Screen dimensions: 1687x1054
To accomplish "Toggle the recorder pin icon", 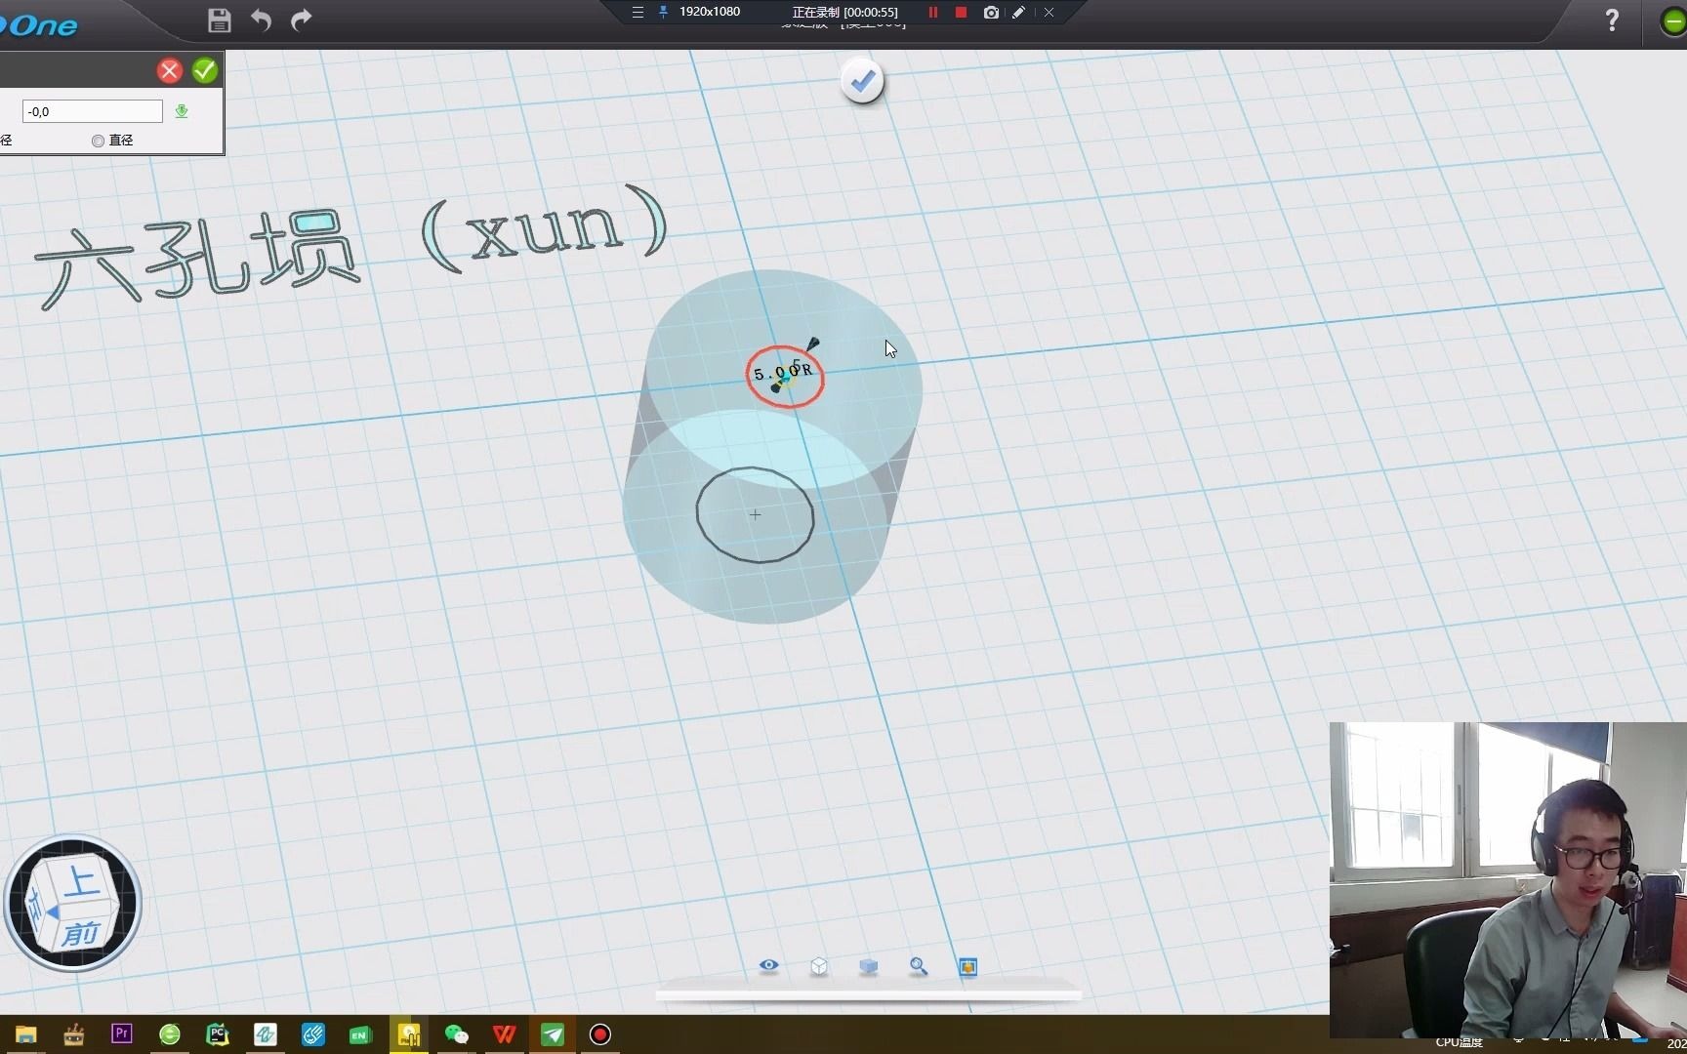I will pos(664,13).
